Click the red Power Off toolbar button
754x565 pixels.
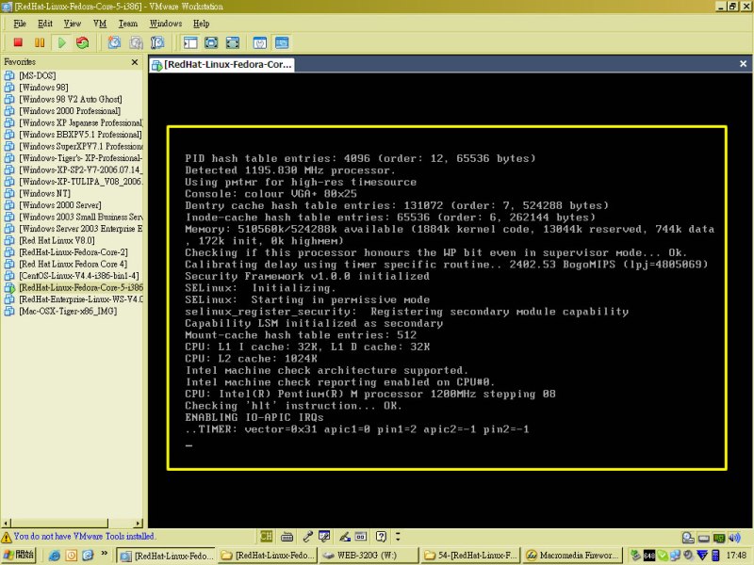point(18,42)
